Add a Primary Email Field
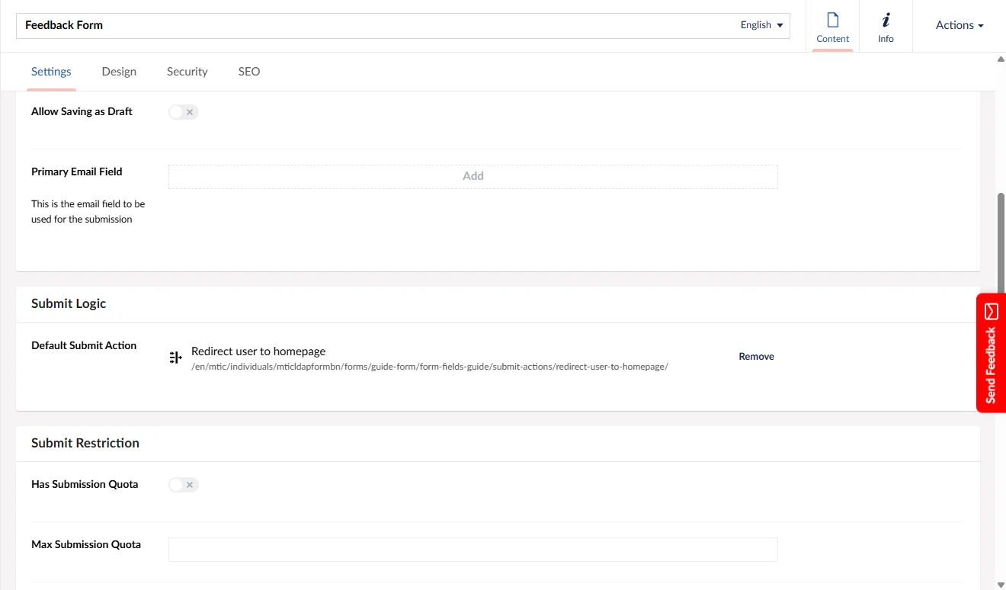The image size is (1006, 590). point(473,176)
